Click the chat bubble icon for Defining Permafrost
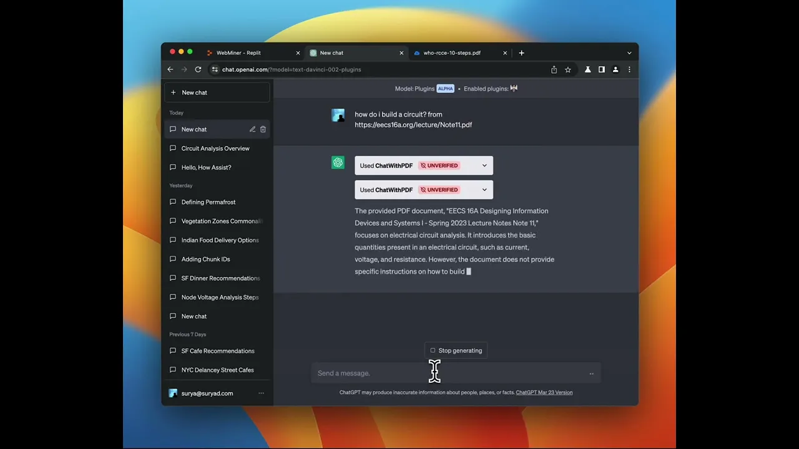Screen dimensions: 799x449 click(173, 202)
